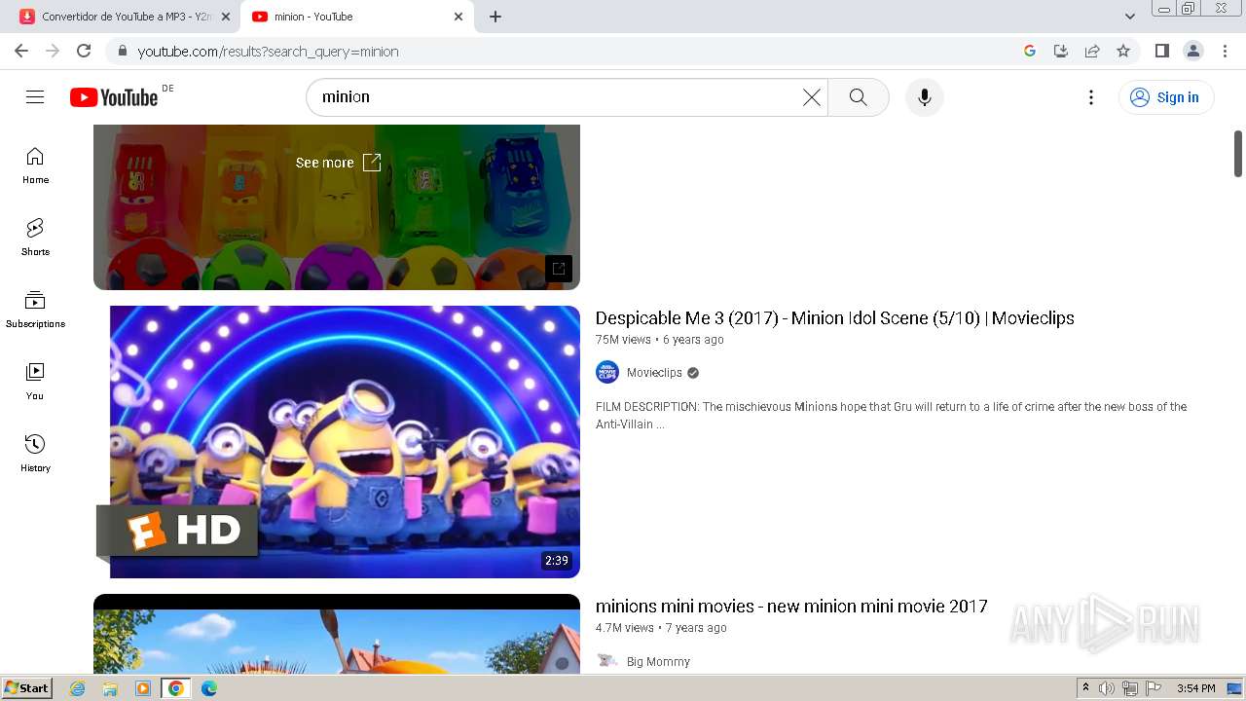Open Home in the sidebar

tap(35, 166)
